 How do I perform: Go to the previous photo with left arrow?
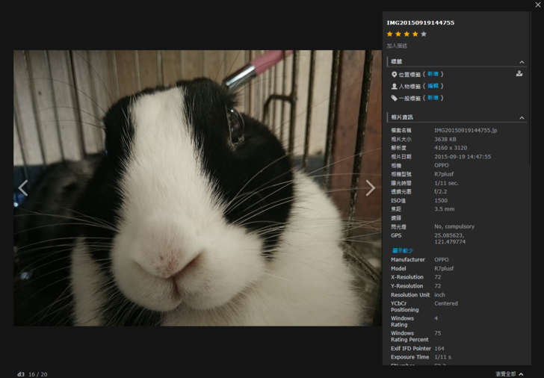[x=23, y=188]
